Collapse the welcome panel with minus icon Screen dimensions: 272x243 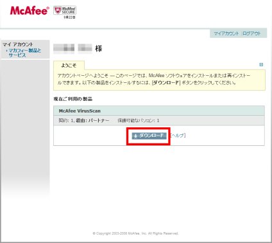[261, 64]
